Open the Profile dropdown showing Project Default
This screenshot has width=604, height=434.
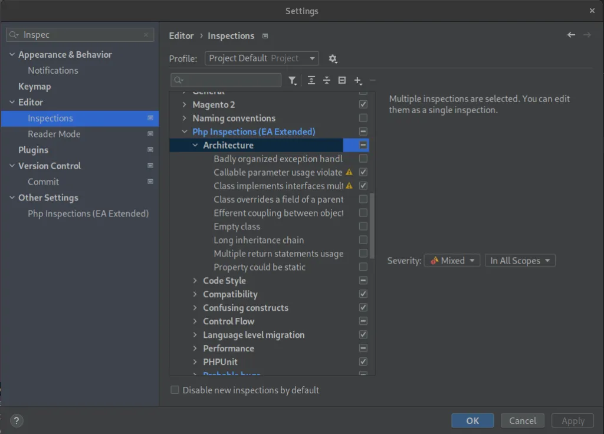261,58
